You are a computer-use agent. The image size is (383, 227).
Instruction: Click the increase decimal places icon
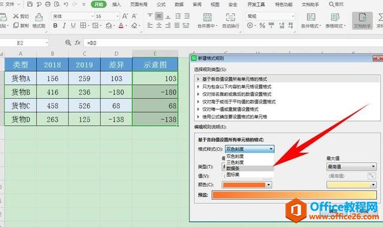282,25
